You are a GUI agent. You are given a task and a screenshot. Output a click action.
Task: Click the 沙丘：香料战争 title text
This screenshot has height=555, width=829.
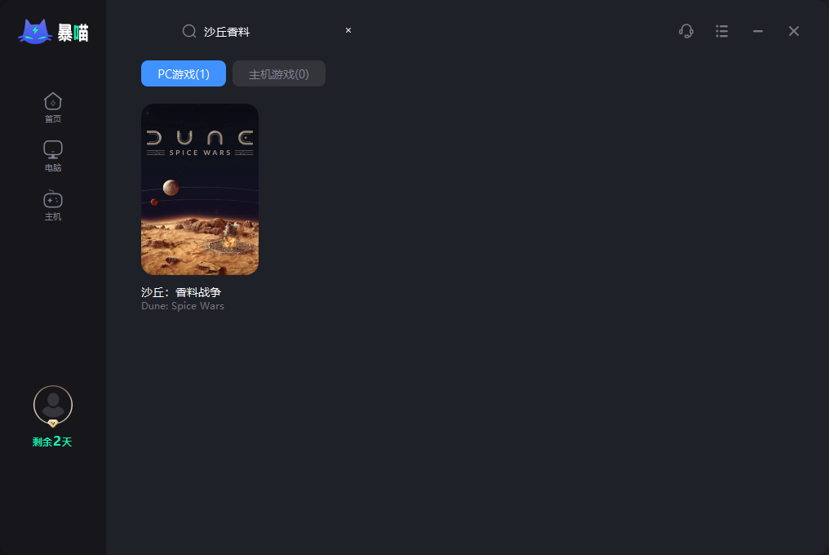tap(181, 292)
